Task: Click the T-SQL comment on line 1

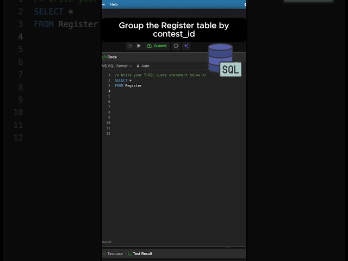Action: click(x=160, y=75)
